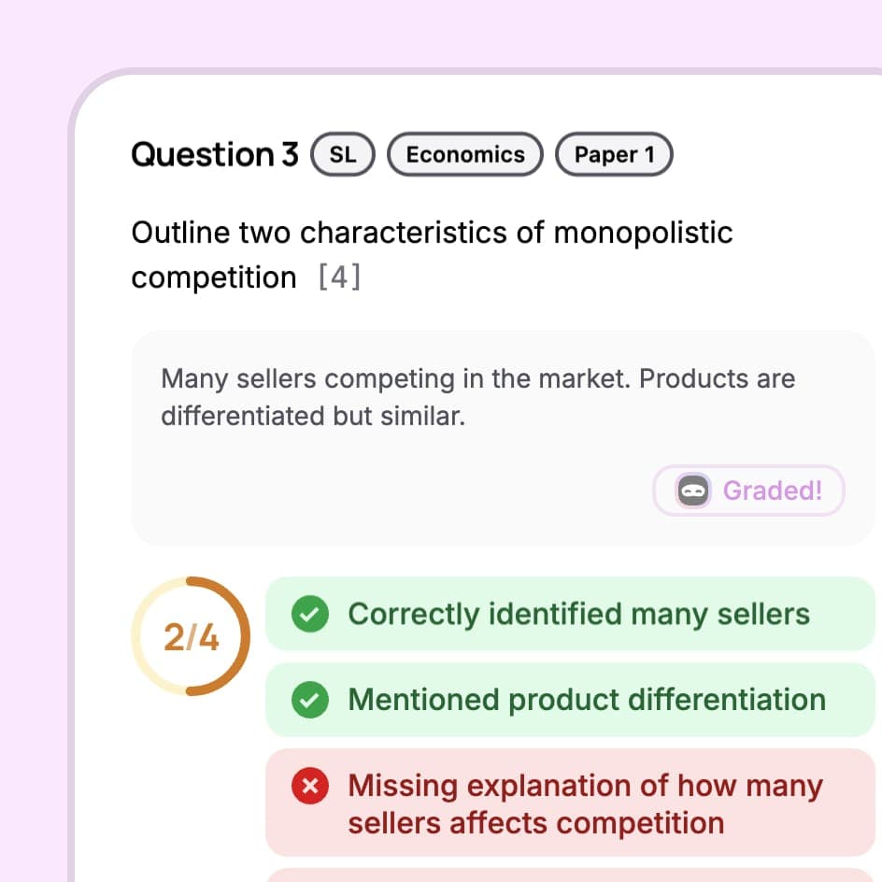Toggle the Economics subject badge
This screenshot has width=882, height=882.
tap(464, 154)
